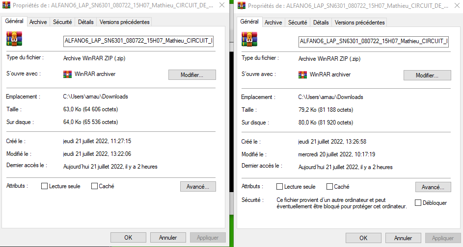Click size value '79,2 Ko (81 188 octets)'
This screenshot has height=247, width=463.
326,110
